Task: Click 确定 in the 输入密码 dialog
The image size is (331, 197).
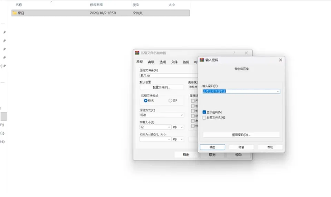Action: point(212,147)
